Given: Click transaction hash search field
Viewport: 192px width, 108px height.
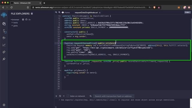Looking at the screenshot, I should 113,96.
